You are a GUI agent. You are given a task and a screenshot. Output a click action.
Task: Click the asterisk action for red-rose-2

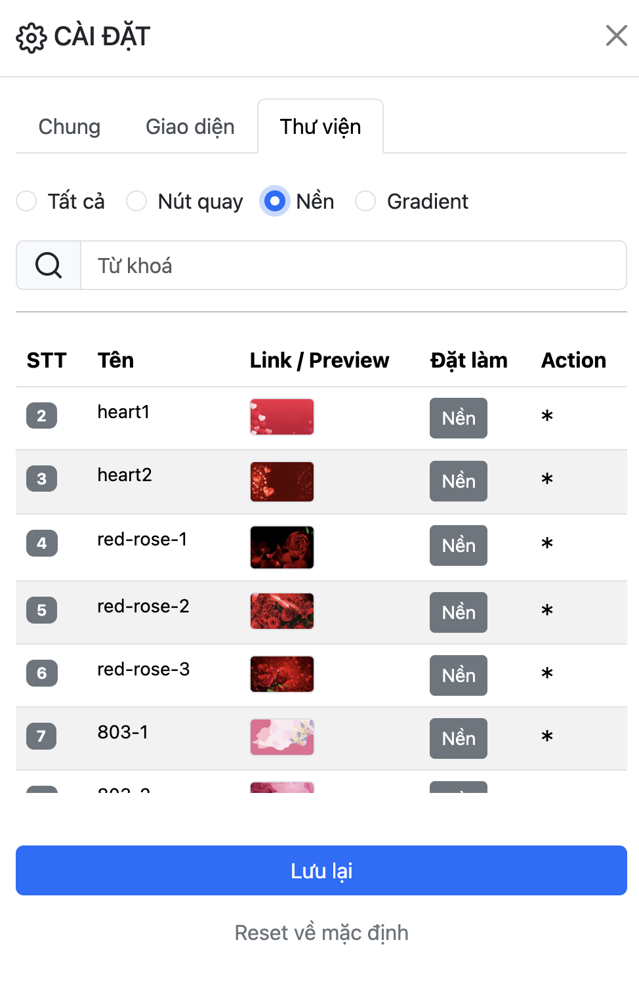tap(547, 610)
